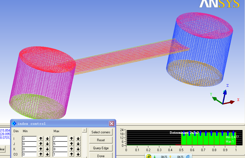
Task: Click down arrow for J Max
Action: click(78, 144)
